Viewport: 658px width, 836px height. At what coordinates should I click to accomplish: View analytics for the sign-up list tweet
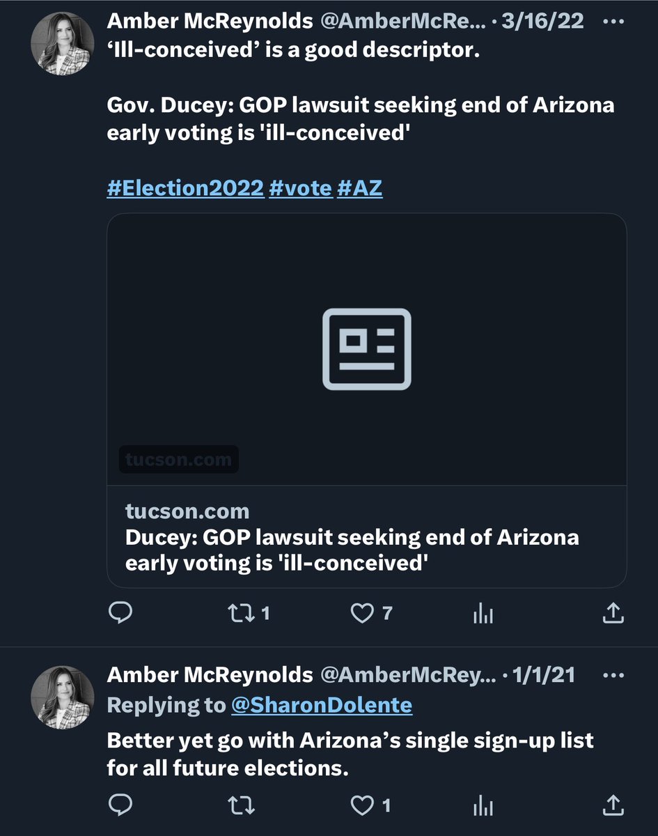coord(483,806)
